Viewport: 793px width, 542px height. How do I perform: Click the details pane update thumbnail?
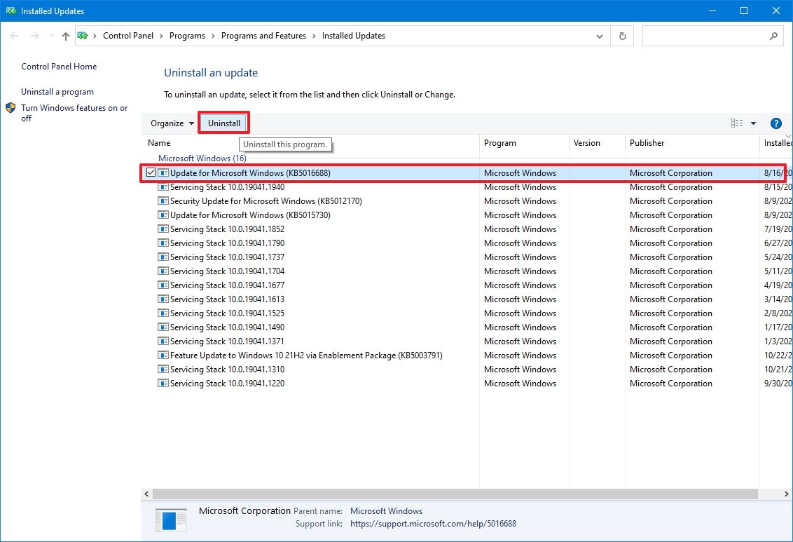click(171, 520)
